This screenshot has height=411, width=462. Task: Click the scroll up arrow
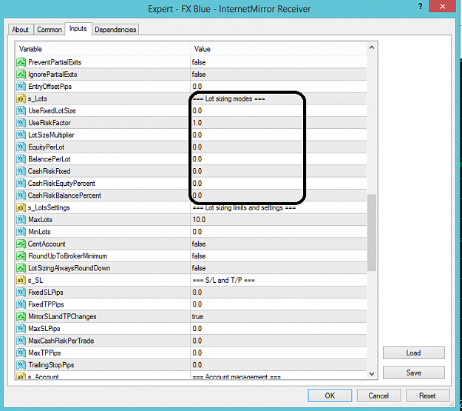tap(372, 47)
